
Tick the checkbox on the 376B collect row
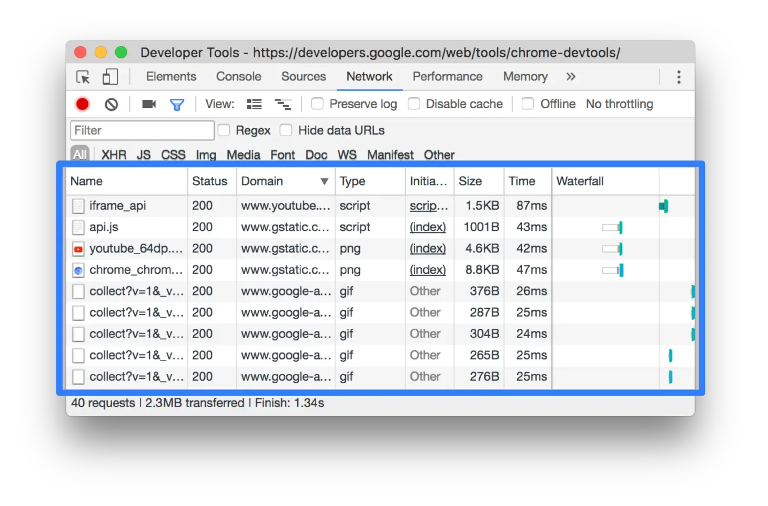78,291
